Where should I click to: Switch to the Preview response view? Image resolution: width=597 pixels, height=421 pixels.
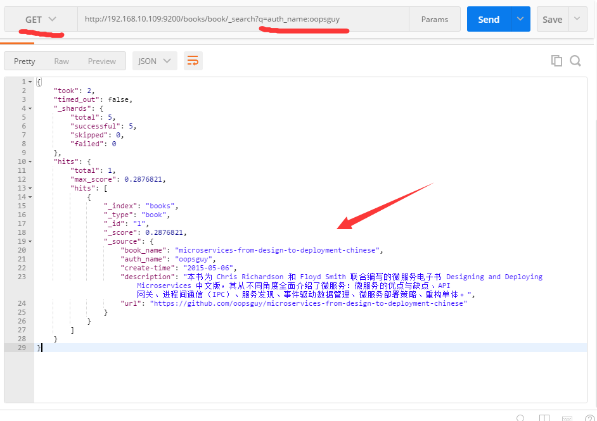[101, 61]
